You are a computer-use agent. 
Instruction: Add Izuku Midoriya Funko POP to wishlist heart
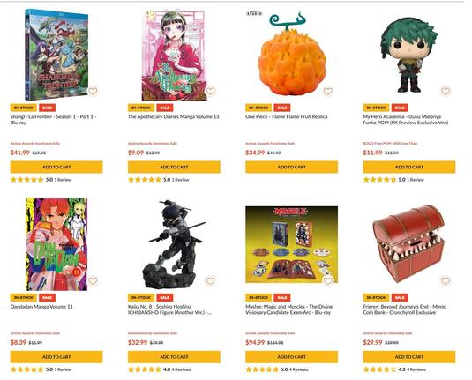[x=446, y=91]
